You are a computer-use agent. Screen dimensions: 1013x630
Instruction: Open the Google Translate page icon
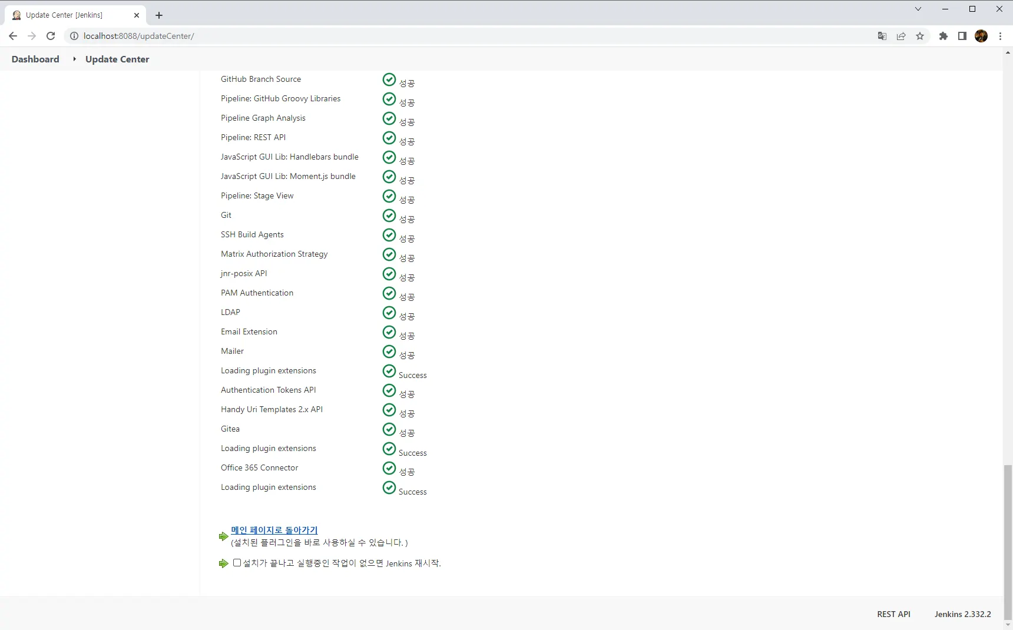coord(882,36)
